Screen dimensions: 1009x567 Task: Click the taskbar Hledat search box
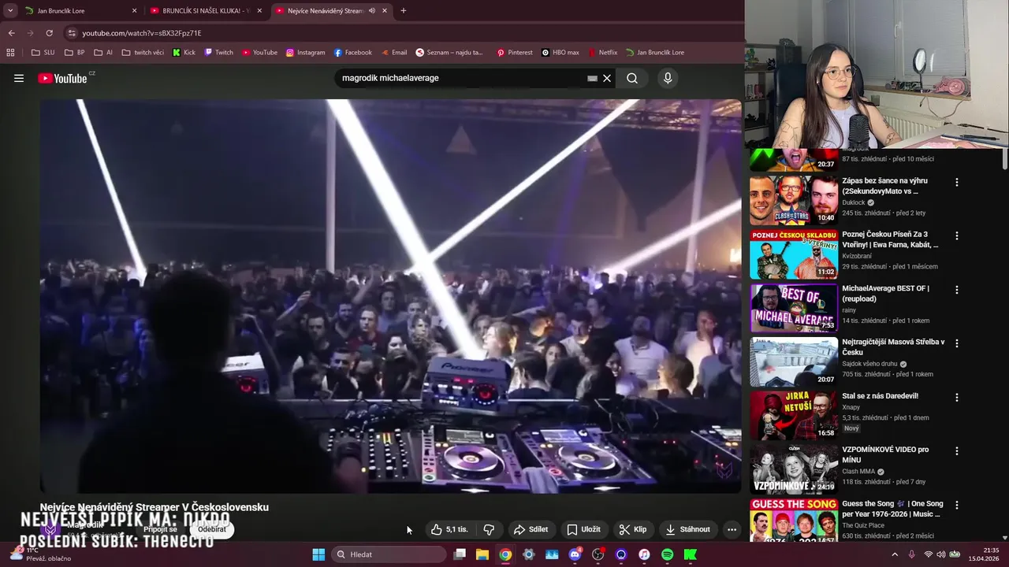[389, 554]
